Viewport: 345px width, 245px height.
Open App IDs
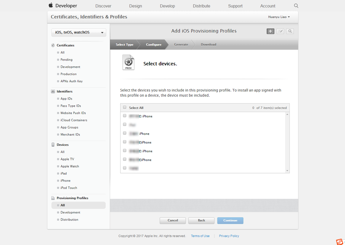pyautogui.click(x=66, y=99)
